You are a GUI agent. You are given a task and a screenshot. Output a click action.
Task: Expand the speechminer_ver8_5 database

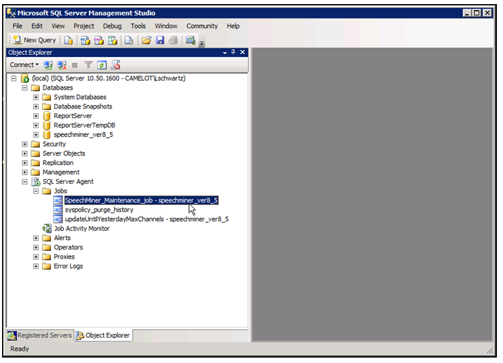click(36, 135)
